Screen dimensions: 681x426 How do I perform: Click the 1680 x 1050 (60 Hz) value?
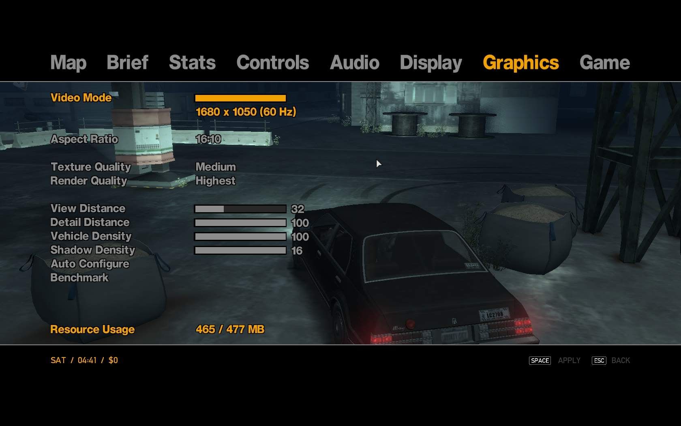point(246,112)
